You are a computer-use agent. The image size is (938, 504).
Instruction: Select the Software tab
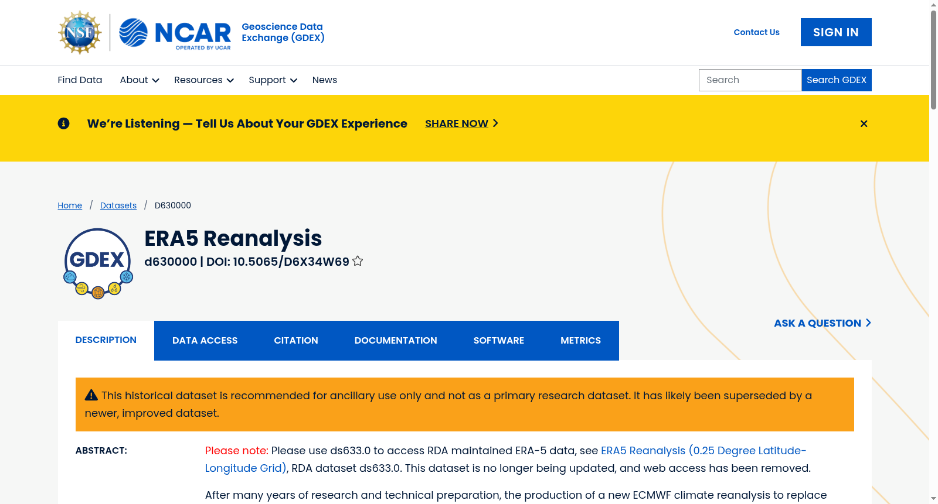click(x=499, y=341)
